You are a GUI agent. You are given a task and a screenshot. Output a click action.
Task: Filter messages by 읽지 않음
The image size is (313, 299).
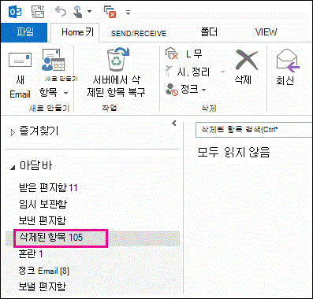247,152
